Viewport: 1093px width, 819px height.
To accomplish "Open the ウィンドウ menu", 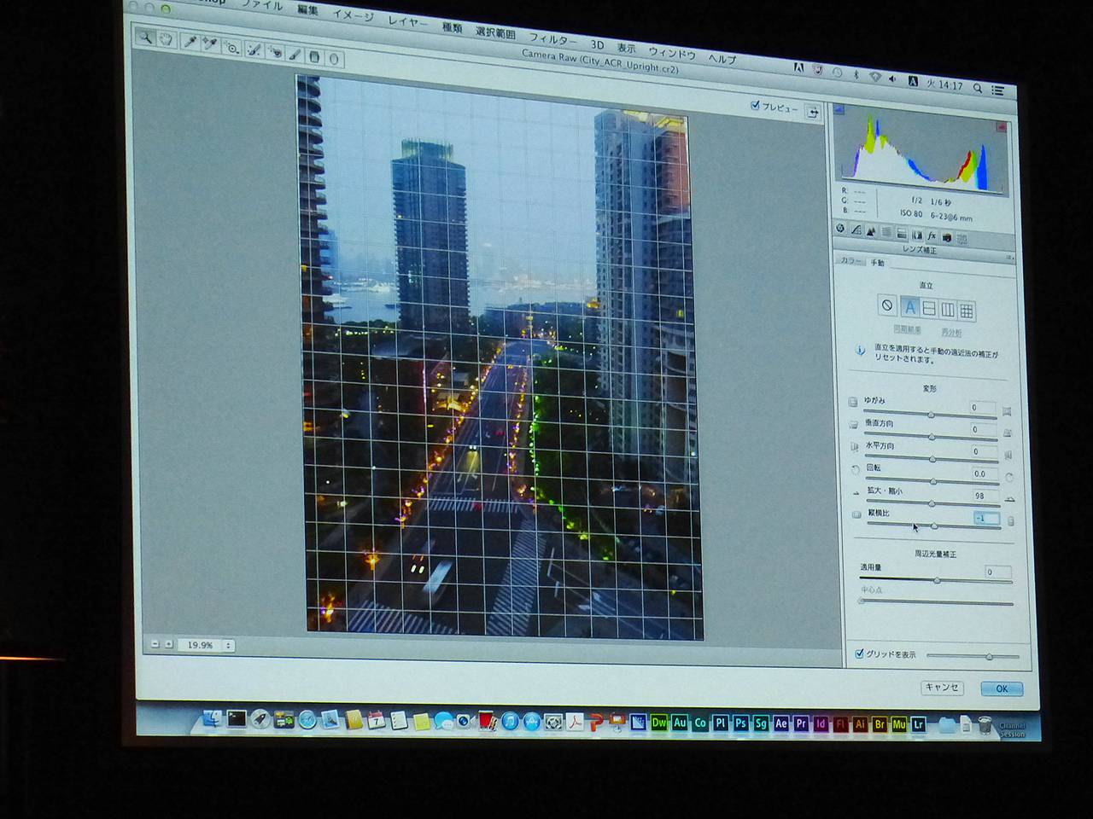I will tap(673, 52).
